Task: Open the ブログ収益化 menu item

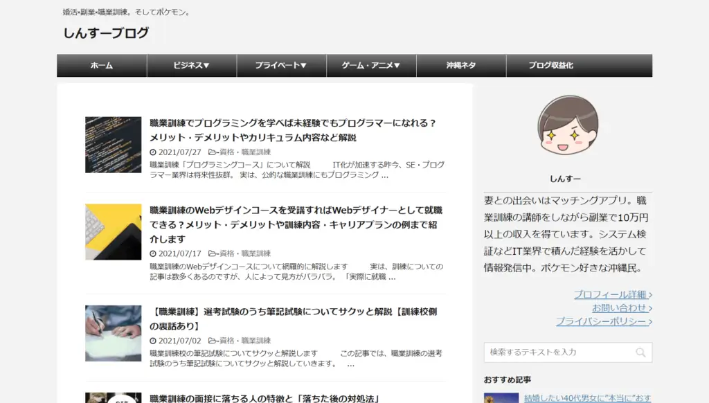Action: pos(551,66)
